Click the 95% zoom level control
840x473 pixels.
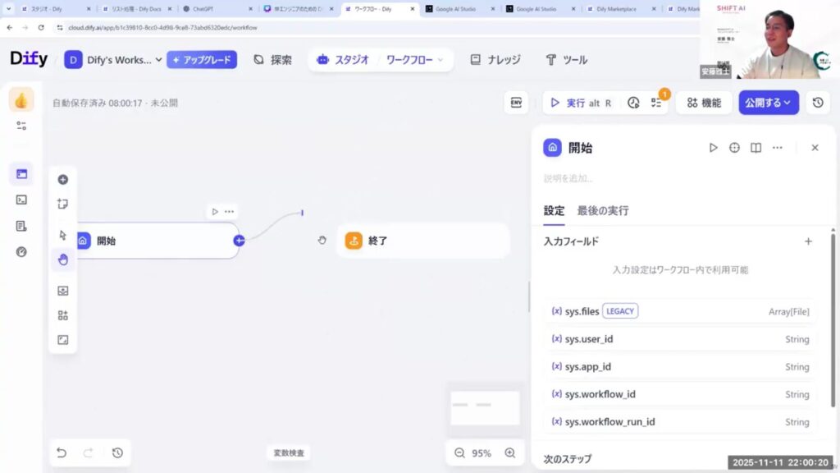[x=482, y=453]
